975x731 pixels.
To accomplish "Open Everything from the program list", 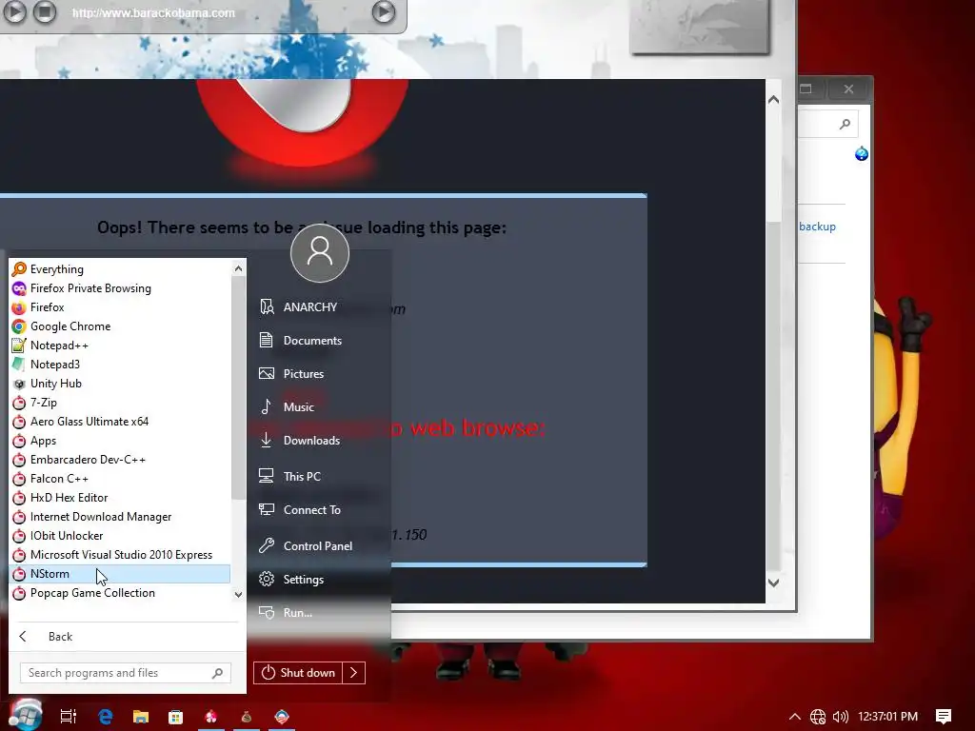I will 119,269.
